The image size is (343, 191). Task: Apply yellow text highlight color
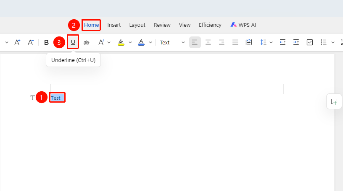121,42
